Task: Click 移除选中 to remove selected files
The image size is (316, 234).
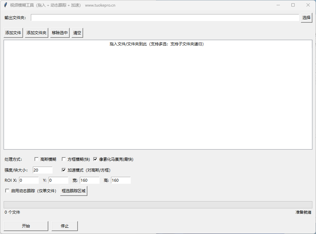Action: (x=60, y=33)
